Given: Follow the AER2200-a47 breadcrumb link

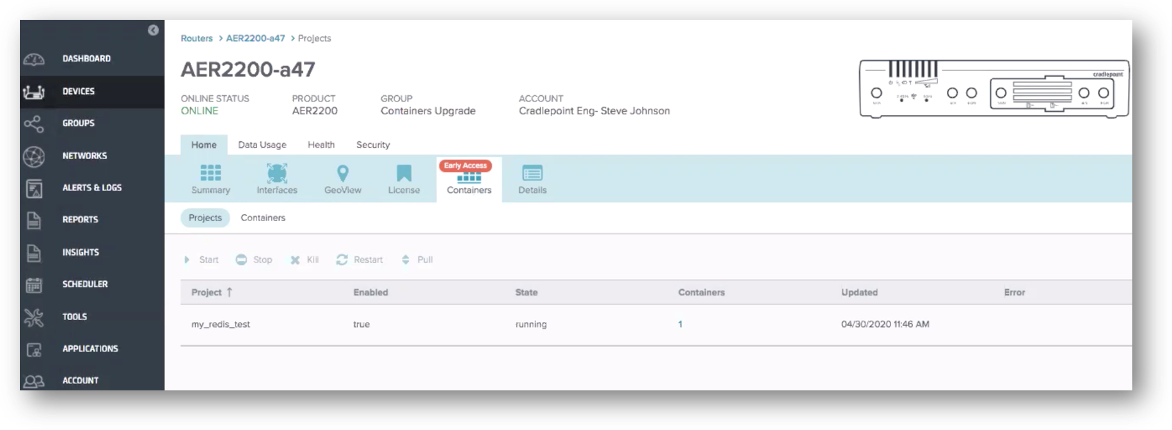Looking at the screenshot, I should [255, 38].
